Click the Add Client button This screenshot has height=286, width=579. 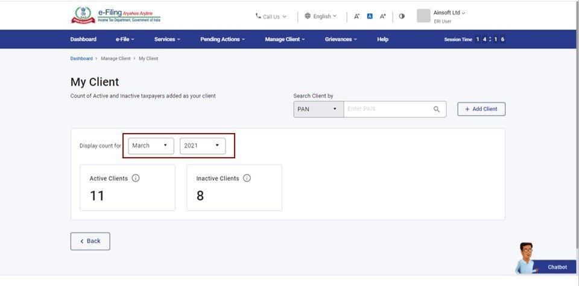pos(481,109)
